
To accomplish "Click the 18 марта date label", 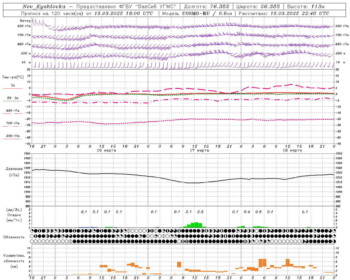I will [292, 150].
